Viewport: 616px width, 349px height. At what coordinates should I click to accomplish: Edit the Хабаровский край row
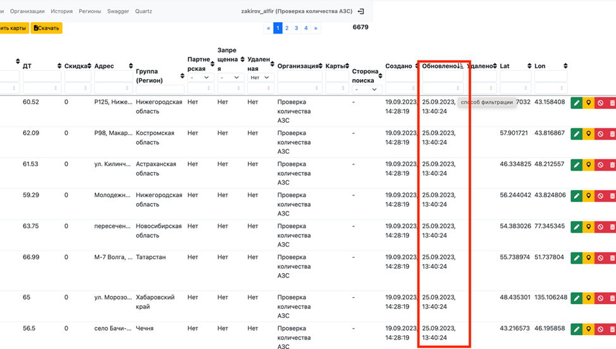coord(576,298)
